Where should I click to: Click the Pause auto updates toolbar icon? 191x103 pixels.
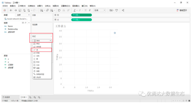point(29,10)
